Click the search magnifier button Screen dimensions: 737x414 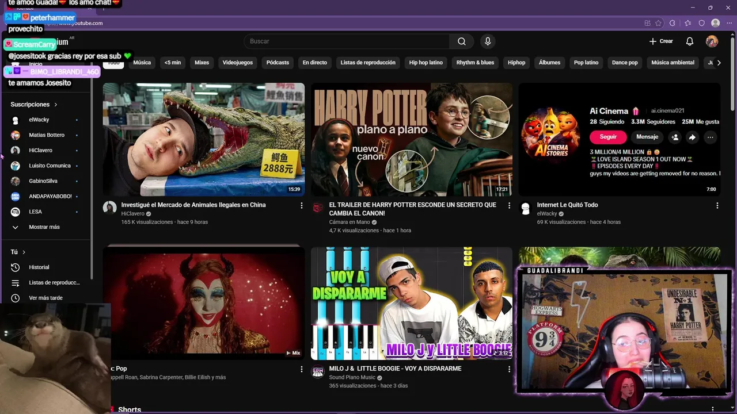pyautogui.click(x=462, y=41)
